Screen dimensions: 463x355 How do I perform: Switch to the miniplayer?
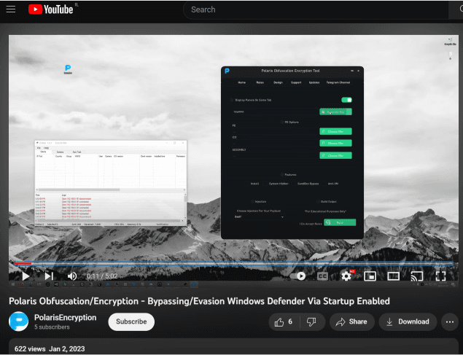(x=370, y=276)
